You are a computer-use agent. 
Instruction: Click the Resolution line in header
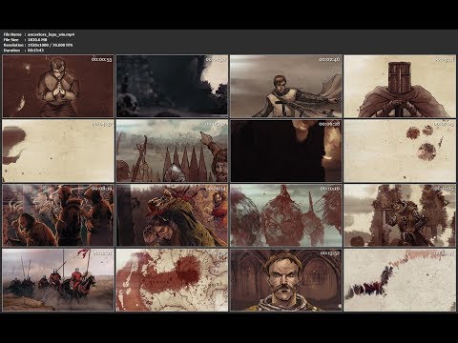pyautogui.click(x=38, y=45)
